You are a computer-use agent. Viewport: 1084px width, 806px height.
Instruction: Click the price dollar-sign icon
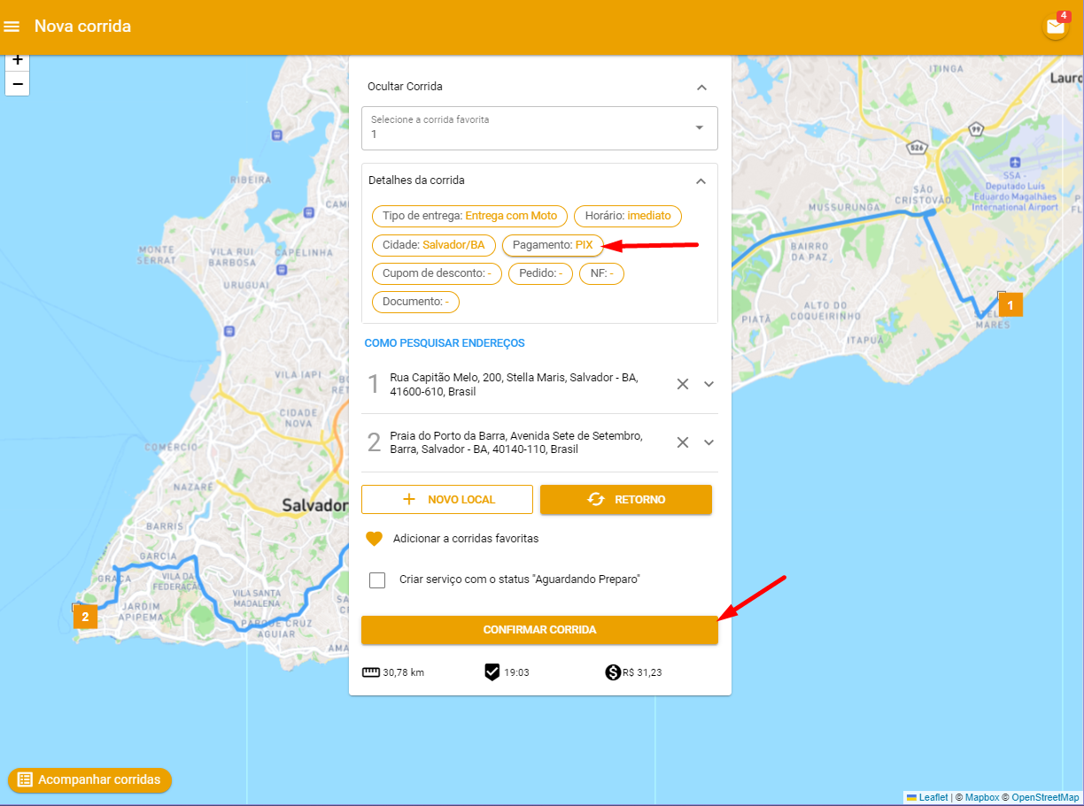point(613,672)
